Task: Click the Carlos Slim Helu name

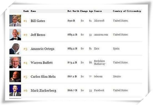Action: tap(43, 77)
